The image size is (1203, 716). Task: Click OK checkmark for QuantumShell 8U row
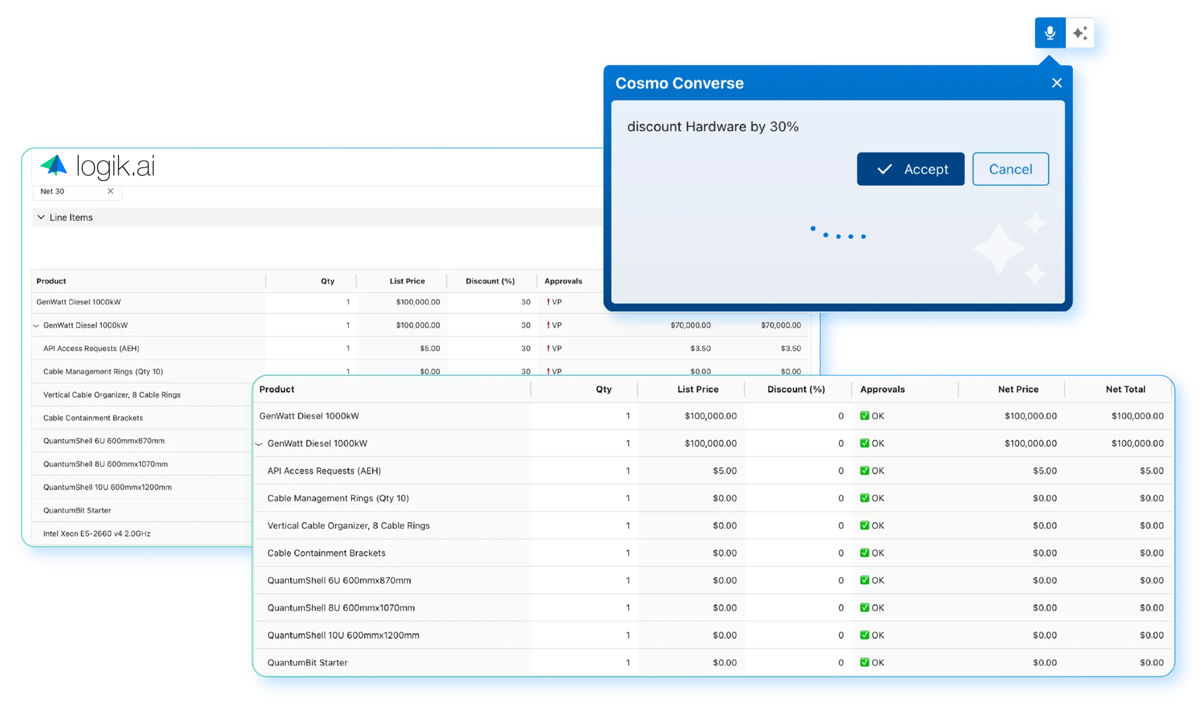pos(864,608)
